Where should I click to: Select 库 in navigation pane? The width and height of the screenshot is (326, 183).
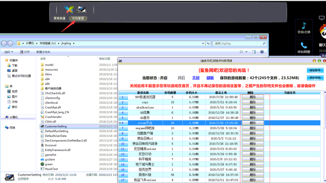point(11,86)
